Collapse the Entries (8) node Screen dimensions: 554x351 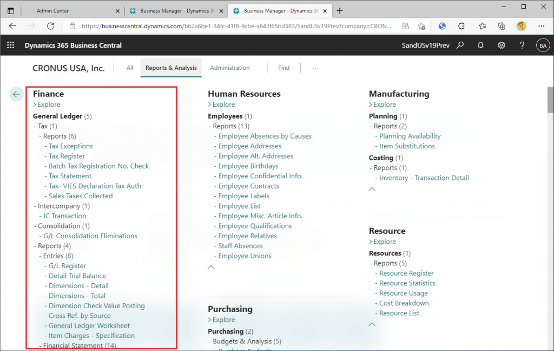[x=56, y=256]
